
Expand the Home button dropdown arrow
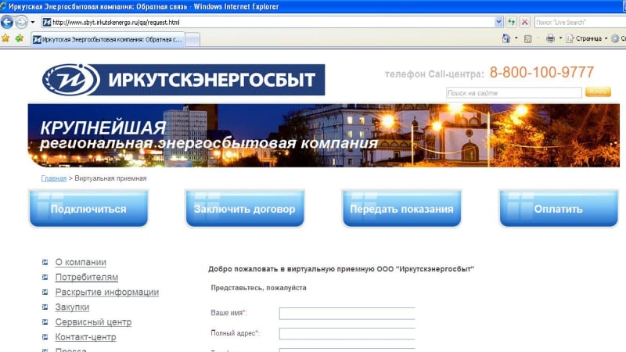tap(516, 38)
